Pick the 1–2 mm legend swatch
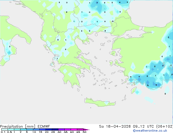173x133 pixels. click(17, 129)
